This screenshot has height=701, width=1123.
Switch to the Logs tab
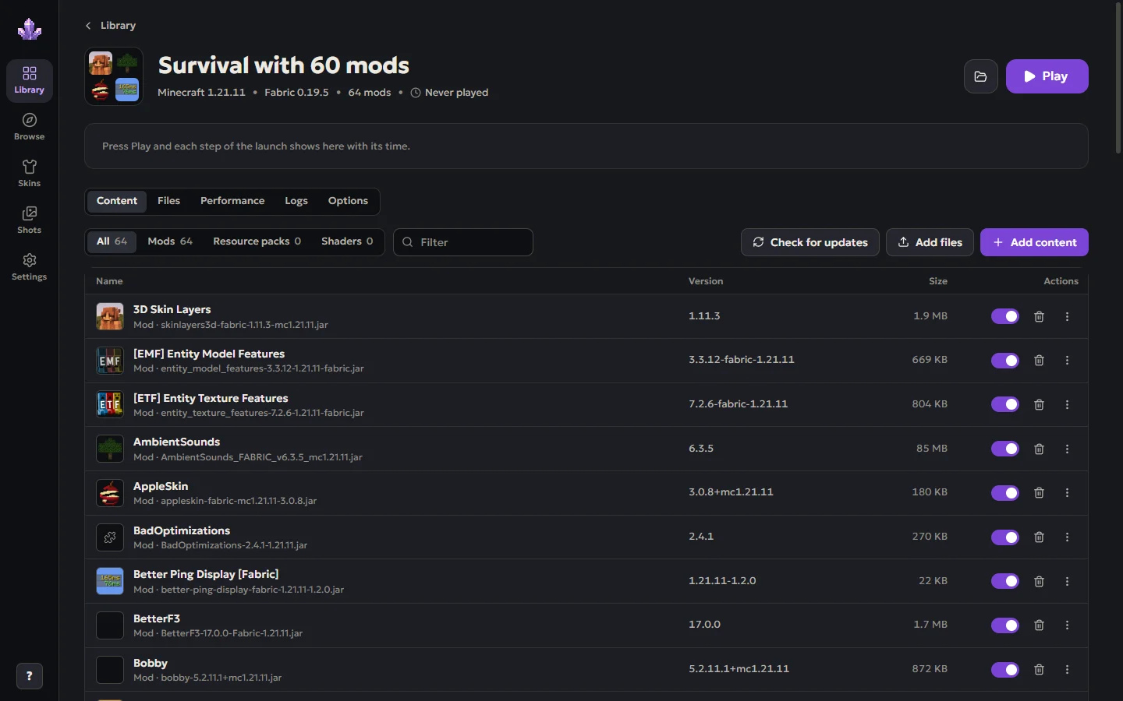(296, 201)
